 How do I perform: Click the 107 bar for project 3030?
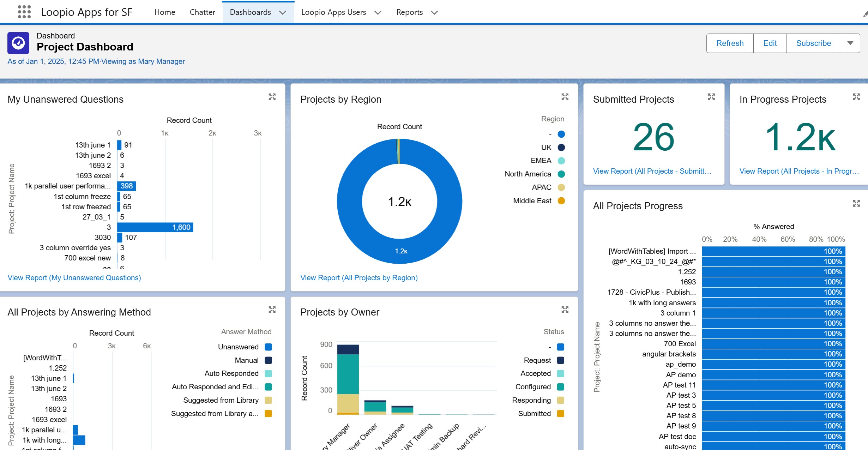point(120,238)
